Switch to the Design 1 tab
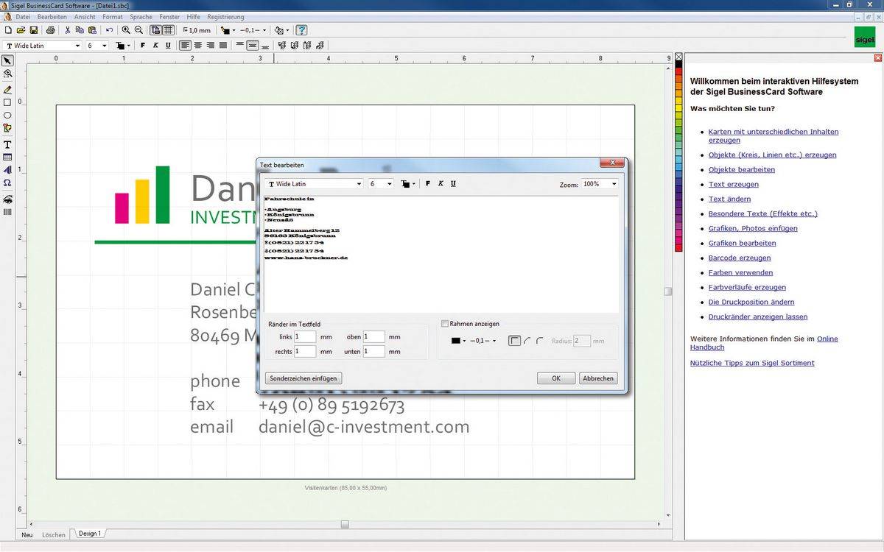 pyautogui.click(x=88, y=534)
